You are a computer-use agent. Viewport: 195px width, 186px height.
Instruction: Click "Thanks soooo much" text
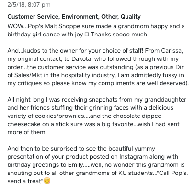click(119, 35)
